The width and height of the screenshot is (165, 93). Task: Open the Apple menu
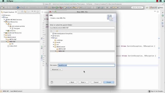[x=3, y=1]
